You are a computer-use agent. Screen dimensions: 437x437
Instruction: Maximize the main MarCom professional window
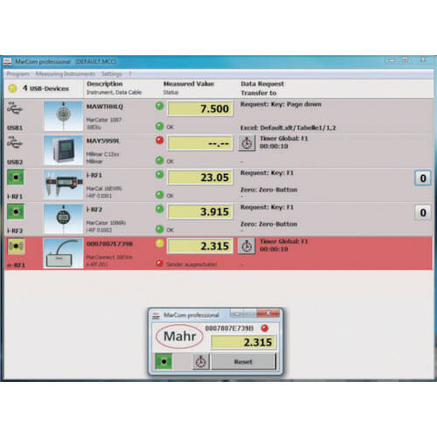tap(405, 60)
